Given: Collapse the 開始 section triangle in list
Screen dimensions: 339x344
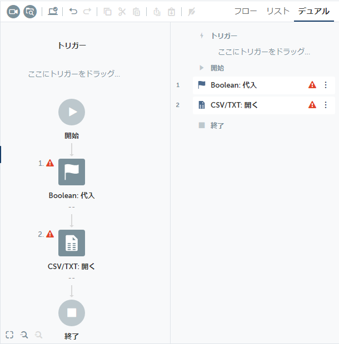Looking at the screenshot, I should pyautogui.click(x=202, y=68).
